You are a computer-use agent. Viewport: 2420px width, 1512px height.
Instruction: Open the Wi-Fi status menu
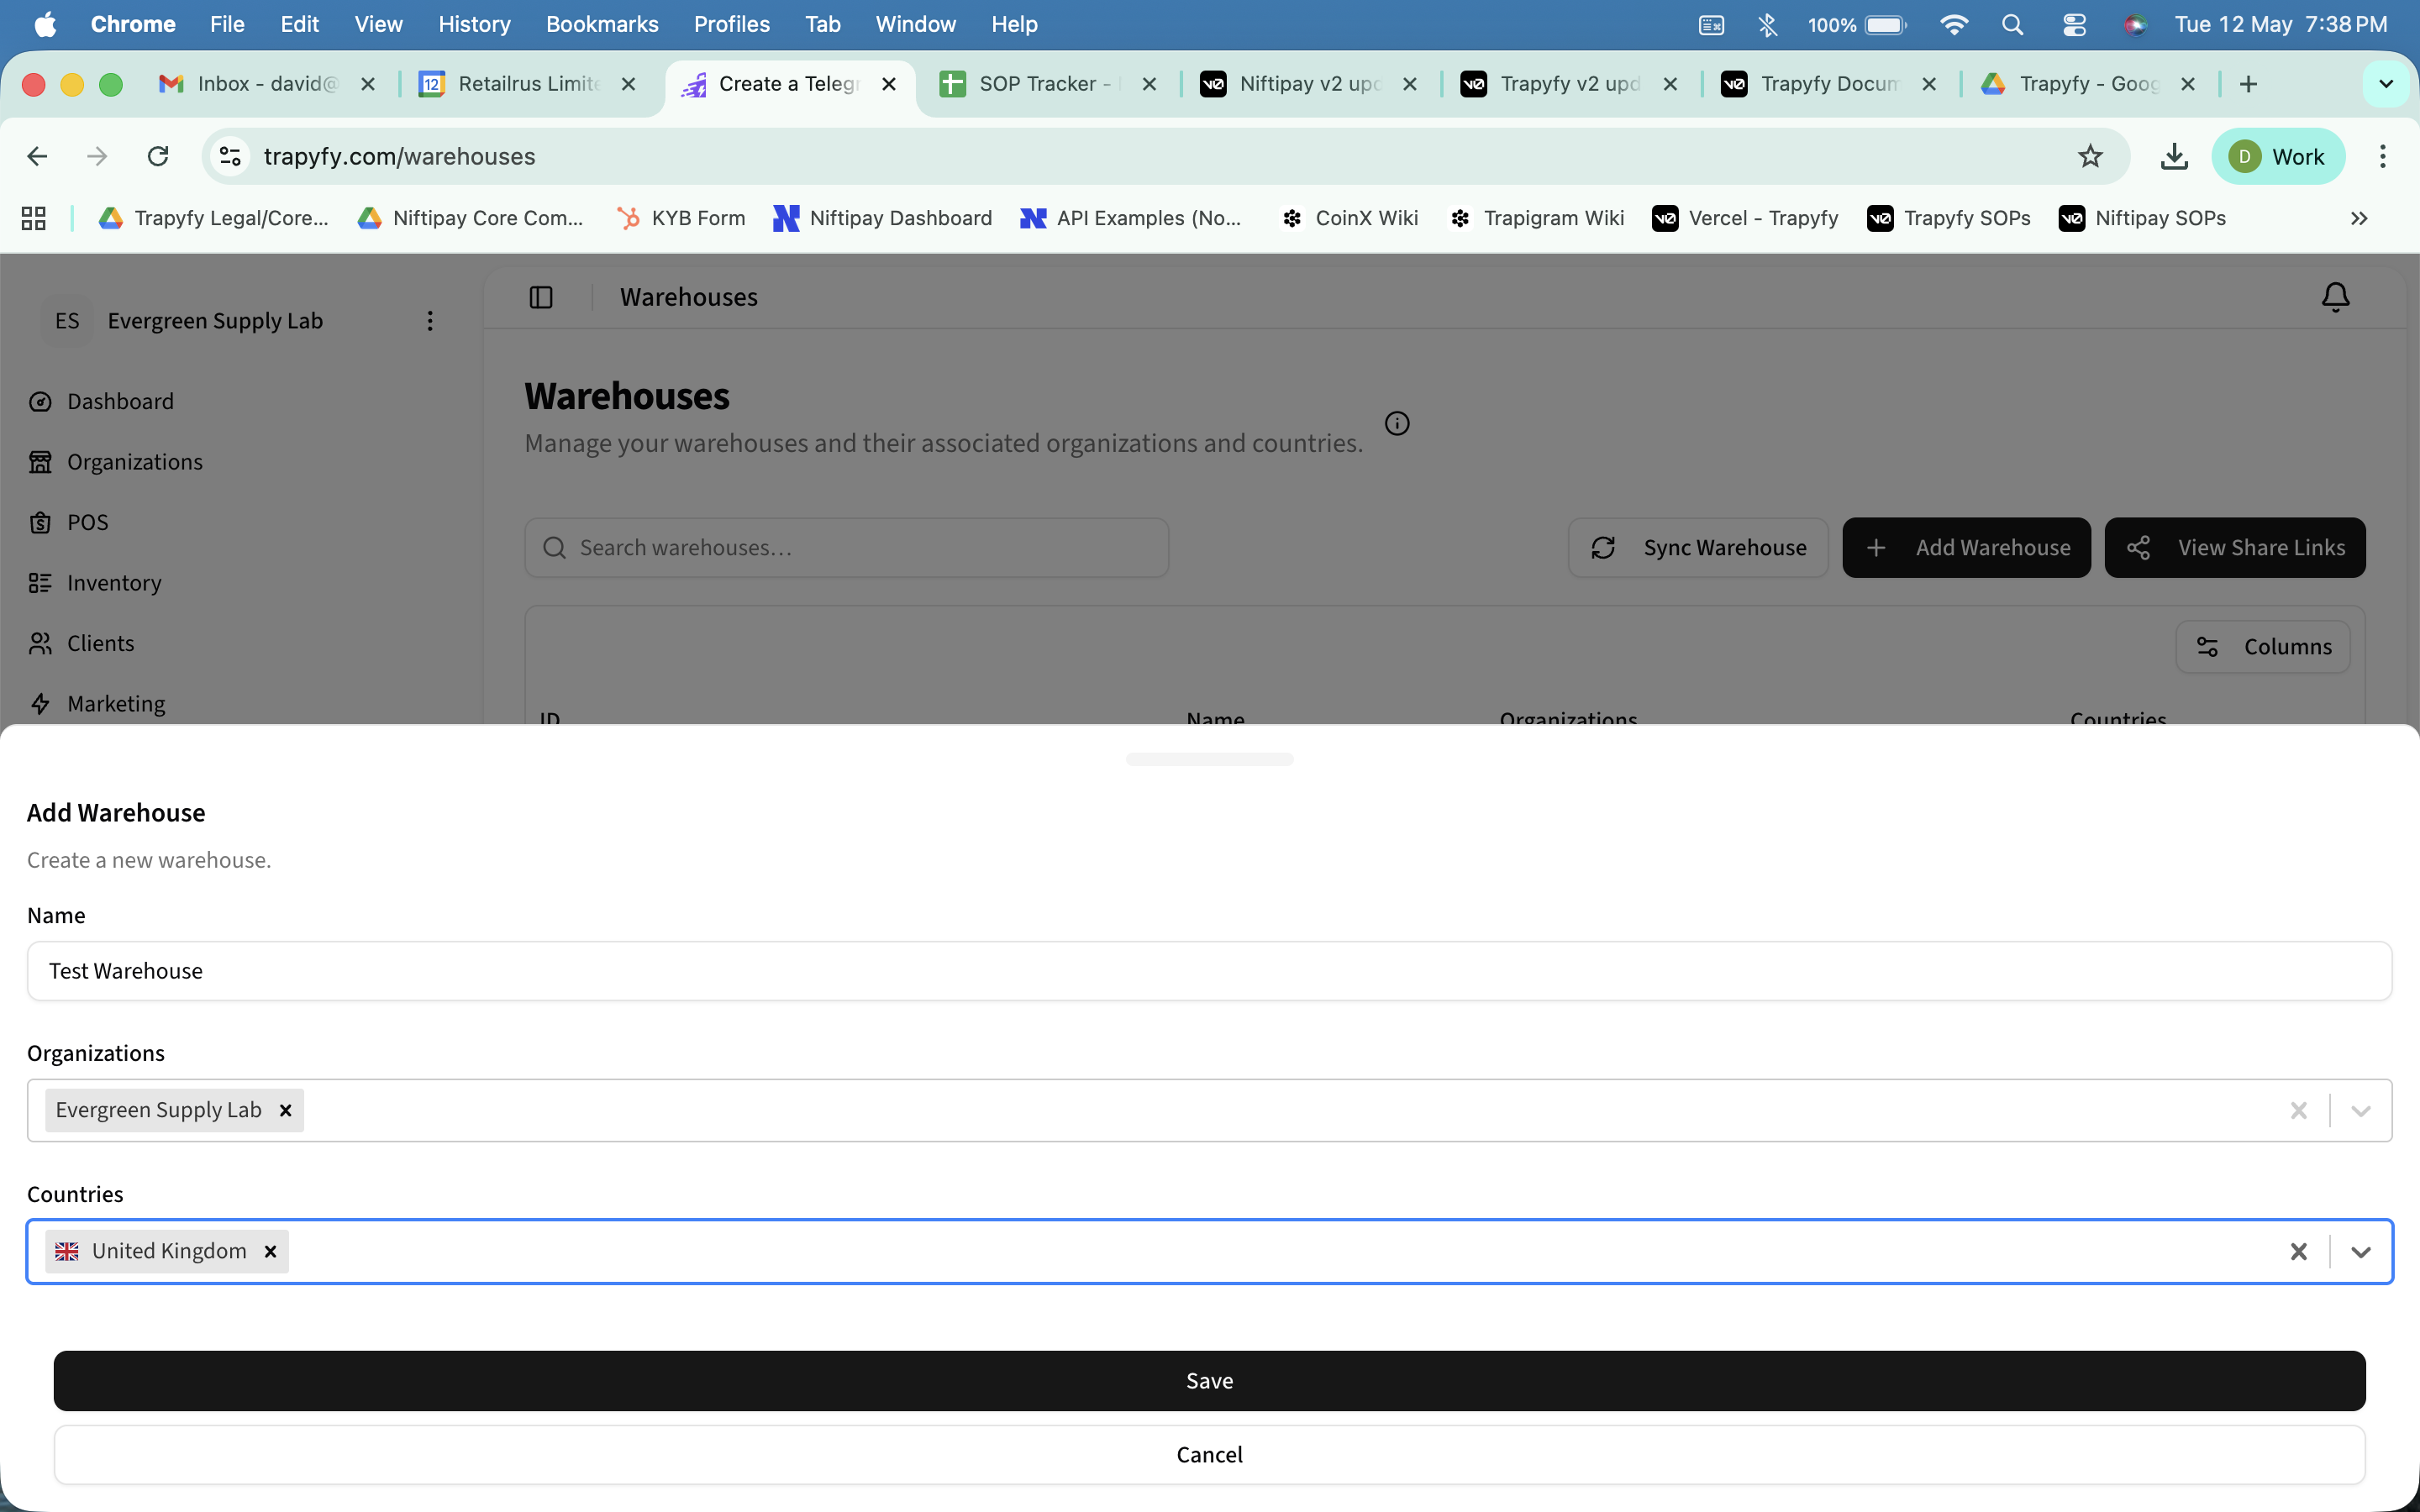[1953, 24]
